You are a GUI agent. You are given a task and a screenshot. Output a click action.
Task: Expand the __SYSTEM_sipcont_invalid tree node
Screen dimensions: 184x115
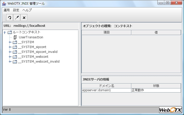point(10,52)
